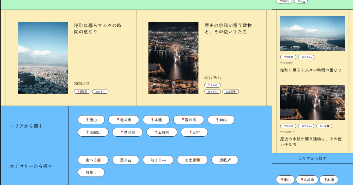This screenshot has width=353, height=185.
Task: Click the エリアから探す sidebar section header
Action: pyautogui.click(x=312, y=158)
